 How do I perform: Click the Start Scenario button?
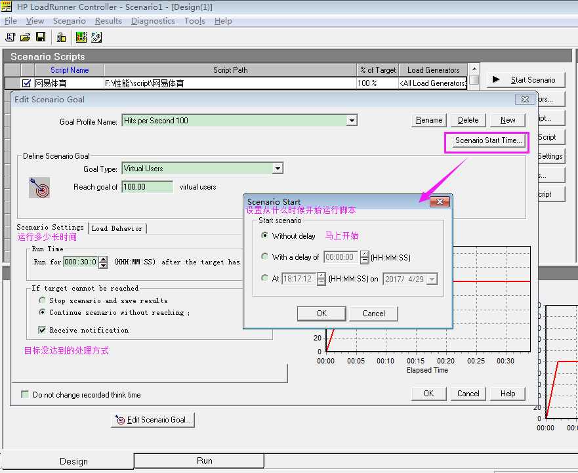click(526, 79)
